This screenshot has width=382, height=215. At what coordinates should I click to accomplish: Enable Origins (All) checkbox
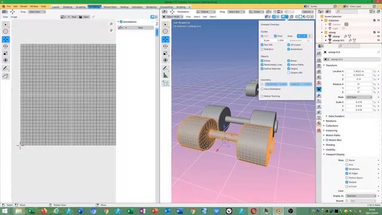tap(289, 73)
